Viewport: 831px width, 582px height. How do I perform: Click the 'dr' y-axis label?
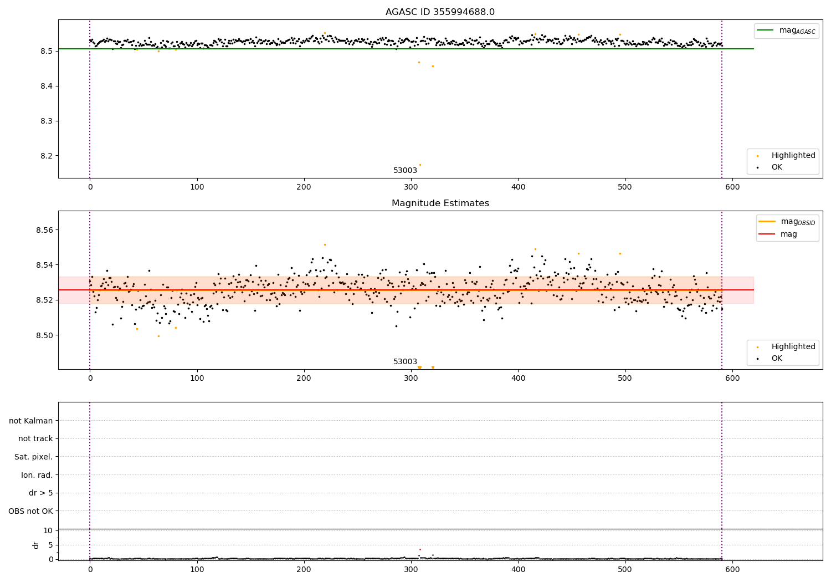coord(36,545)
